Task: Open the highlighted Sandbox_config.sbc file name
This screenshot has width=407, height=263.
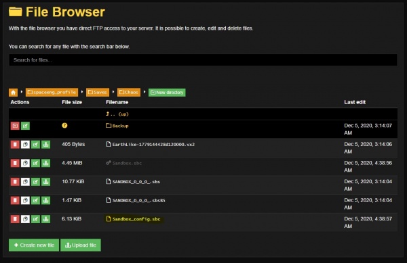Action: click(134, 219)
